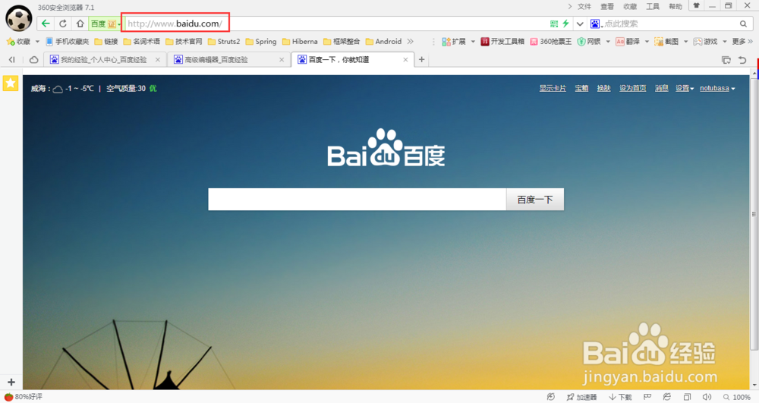Click the 设为首页 link
Viewport: 759px width, 403px height.
633,88
